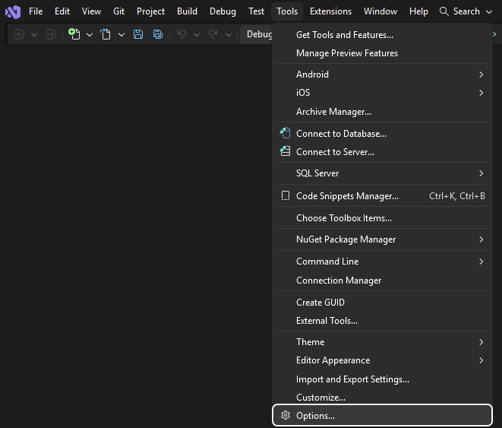This screenshot has height=428, width=502.
Task: Open the Build menu
Action: pos(187,11)
